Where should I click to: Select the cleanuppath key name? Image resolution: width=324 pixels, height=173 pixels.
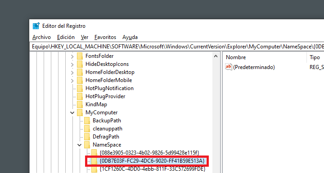[108, 129]
